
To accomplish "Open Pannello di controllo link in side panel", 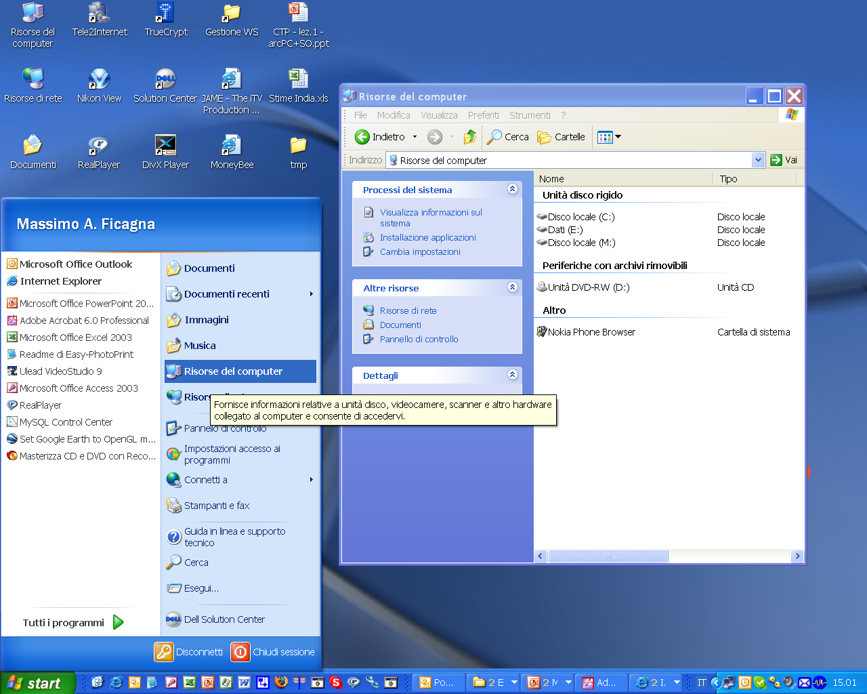I will 419,339.
